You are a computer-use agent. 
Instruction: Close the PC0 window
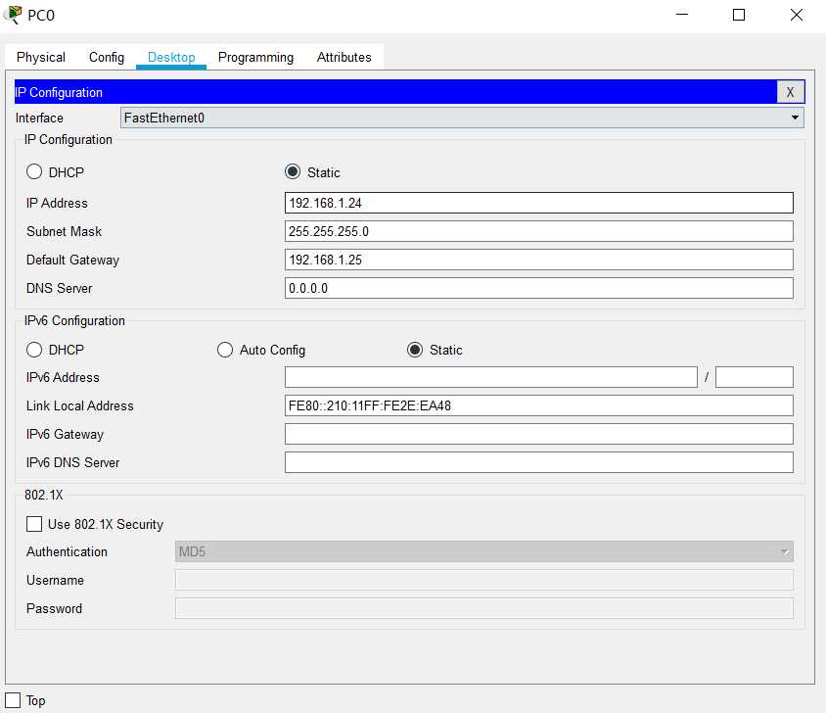coord(797,15)
